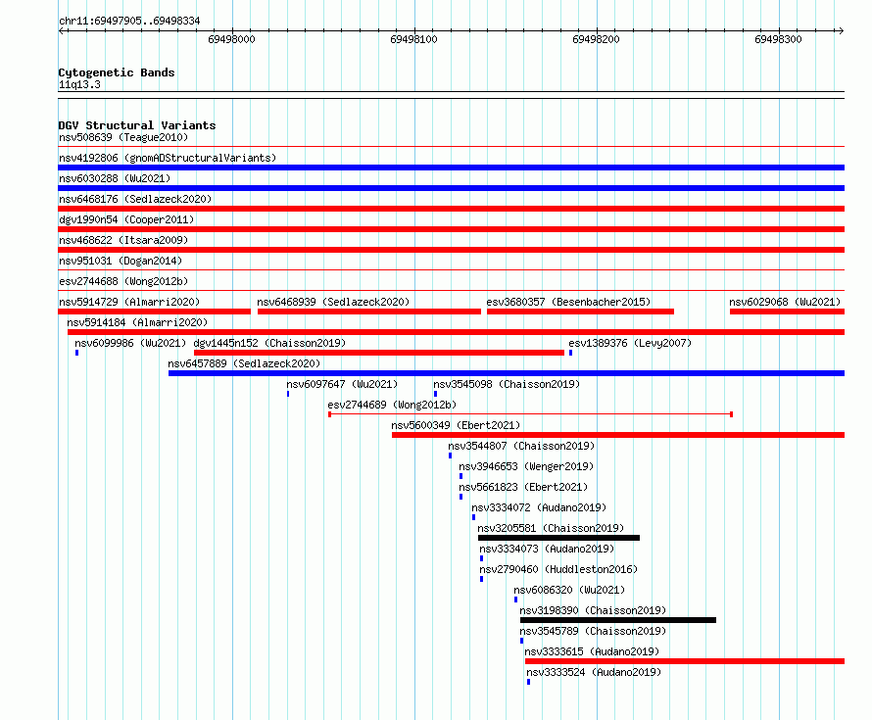Click the nsv6097647 (Wu2021) blue marker
Viewport: 872px width, 720px height.
point(288,394)
